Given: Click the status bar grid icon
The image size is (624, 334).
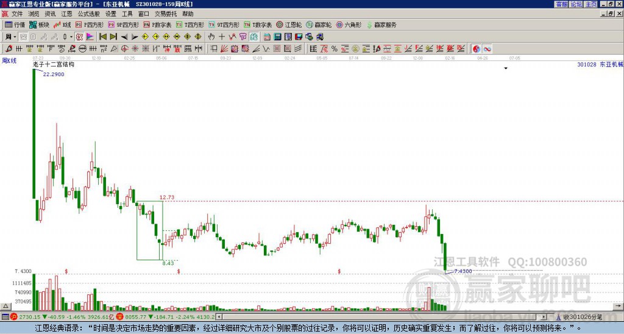Looking at the screenshot, I should pyautogui.click(x=5, y=317).
